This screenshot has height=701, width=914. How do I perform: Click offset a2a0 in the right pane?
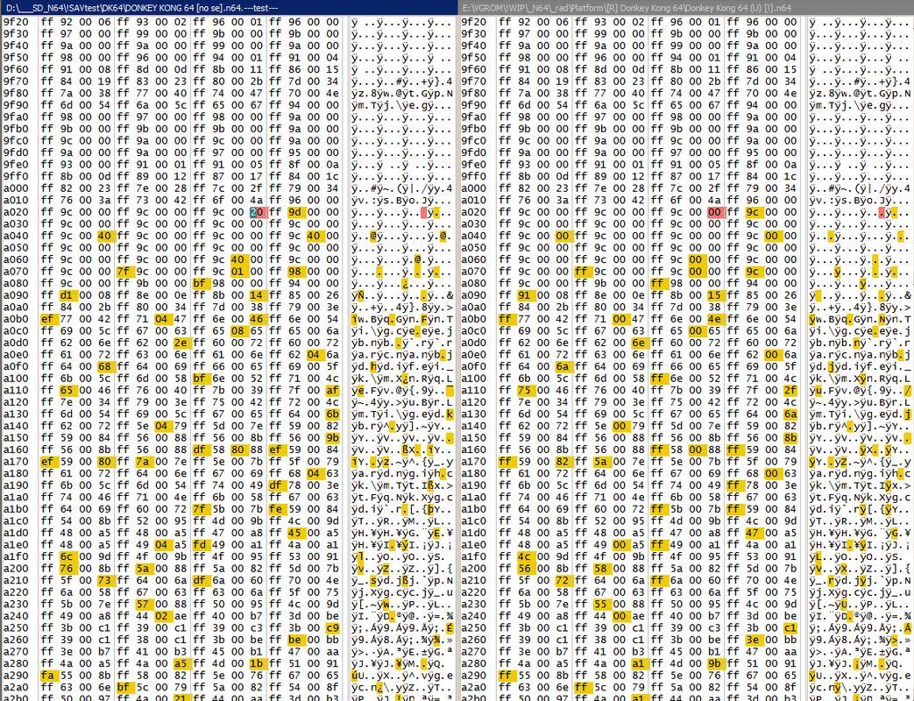coord(472,688)
